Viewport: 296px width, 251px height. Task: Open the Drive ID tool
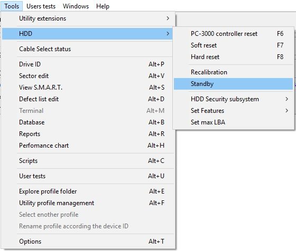(88, 64)
